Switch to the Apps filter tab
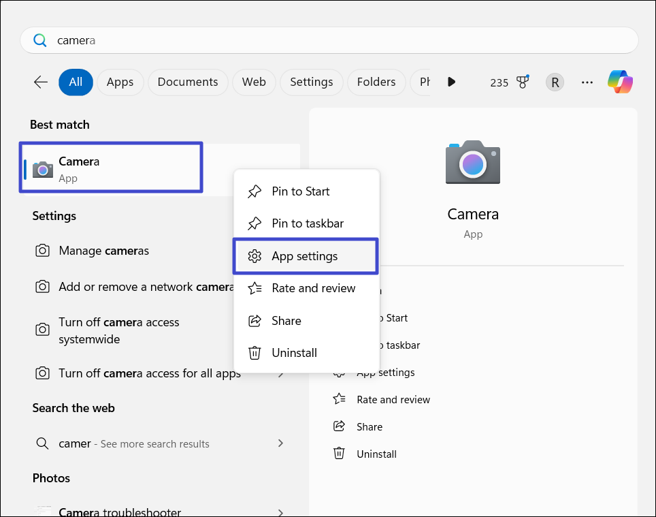Image resolution: width=656 pixels, height=517 pixels. pyautogui.click(x=120, y=82)
